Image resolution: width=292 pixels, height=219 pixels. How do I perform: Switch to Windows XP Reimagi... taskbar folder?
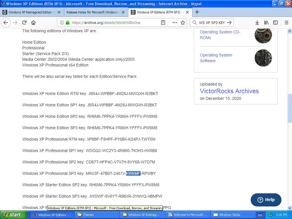tap(143, 215)
